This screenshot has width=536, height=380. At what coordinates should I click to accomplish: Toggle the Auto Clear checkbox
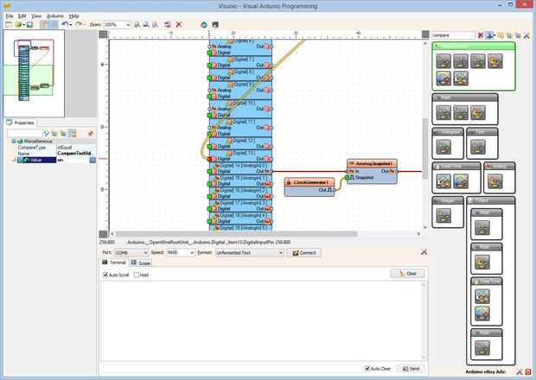[367, 369]
